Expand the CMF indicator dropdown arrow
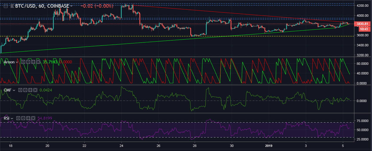 (14, 90)
